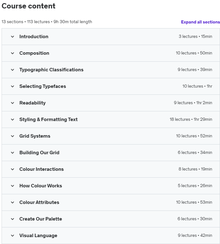Click '18 lectures • 1hr 29min' text

pos(191,119)
